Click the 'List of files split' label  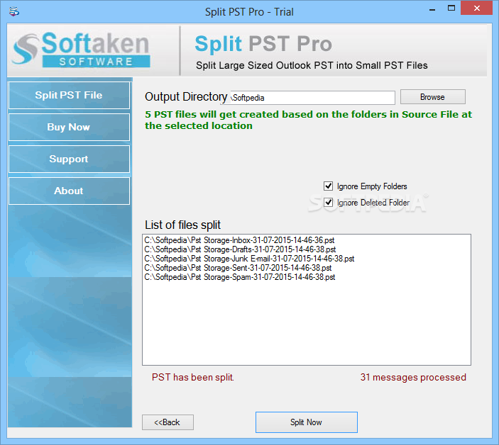point(182,225)
